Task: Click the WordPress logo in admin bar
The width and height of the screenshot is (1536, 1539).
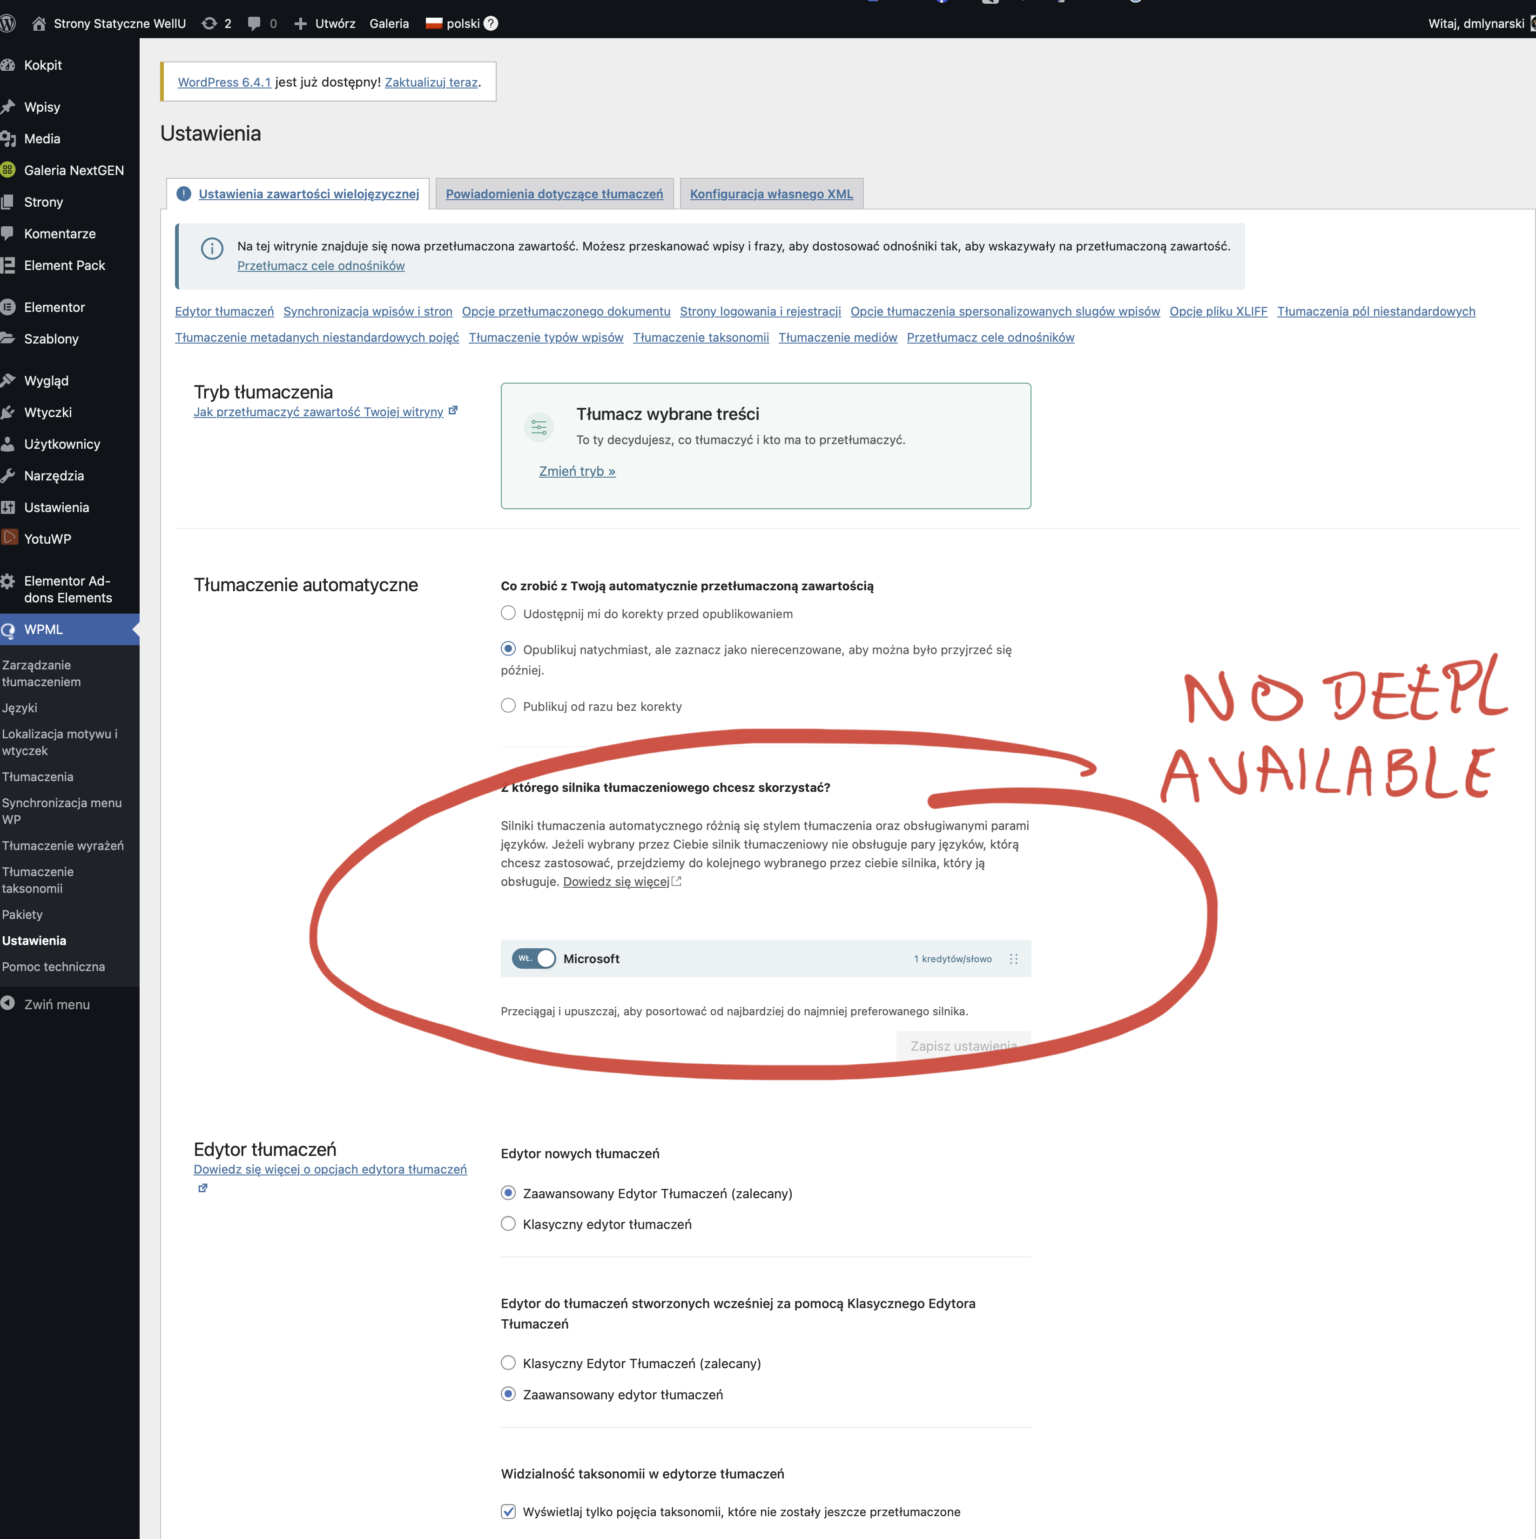Action: click(x=8, y=24)
